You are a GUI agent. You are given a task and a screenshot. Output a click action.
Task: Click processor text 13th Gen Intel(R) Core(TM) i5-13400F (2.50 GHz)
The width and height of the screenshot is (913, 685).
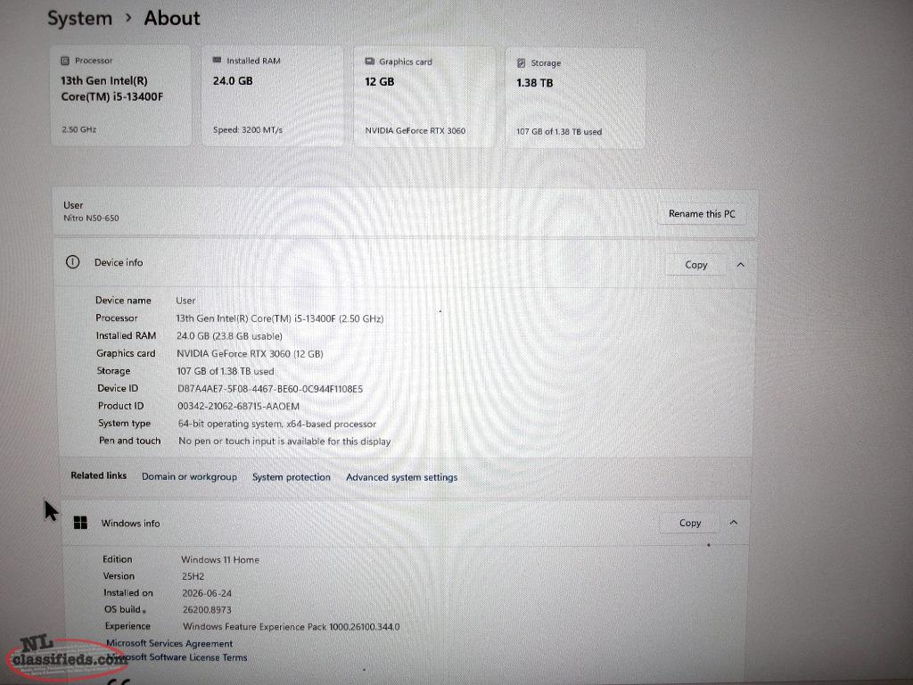280,318
